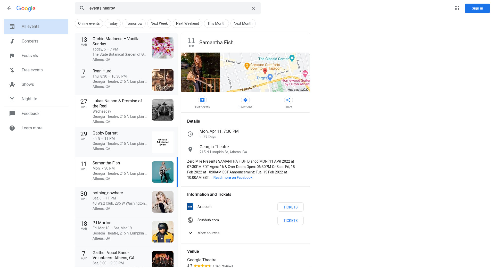Open Georgia Theatre under Venue heading
The image size is (495, 268).
pyautogui.click(x=202, y=260)
